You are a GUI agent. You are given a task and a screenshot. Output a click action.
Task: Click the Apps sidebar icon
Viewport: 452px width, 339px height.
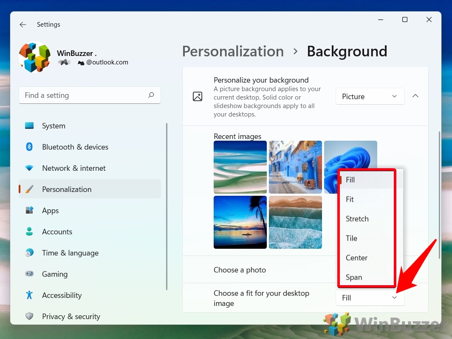(x=29, y=211)
